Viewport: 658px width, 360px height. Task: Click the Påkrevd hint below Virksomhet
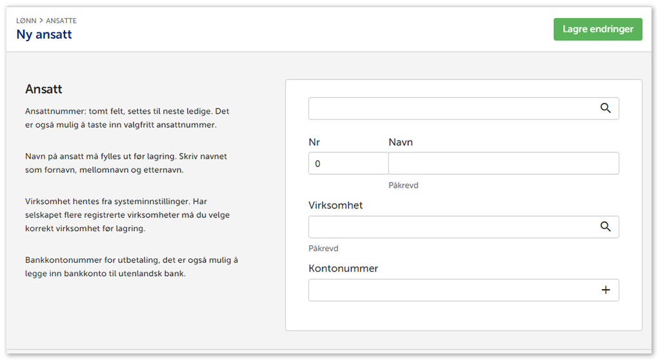click(x=323, y=248)
